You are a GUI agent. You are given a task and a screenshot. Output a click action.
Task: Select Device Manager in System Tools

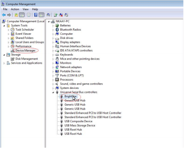pyautogui.click(x=25, y=51)
